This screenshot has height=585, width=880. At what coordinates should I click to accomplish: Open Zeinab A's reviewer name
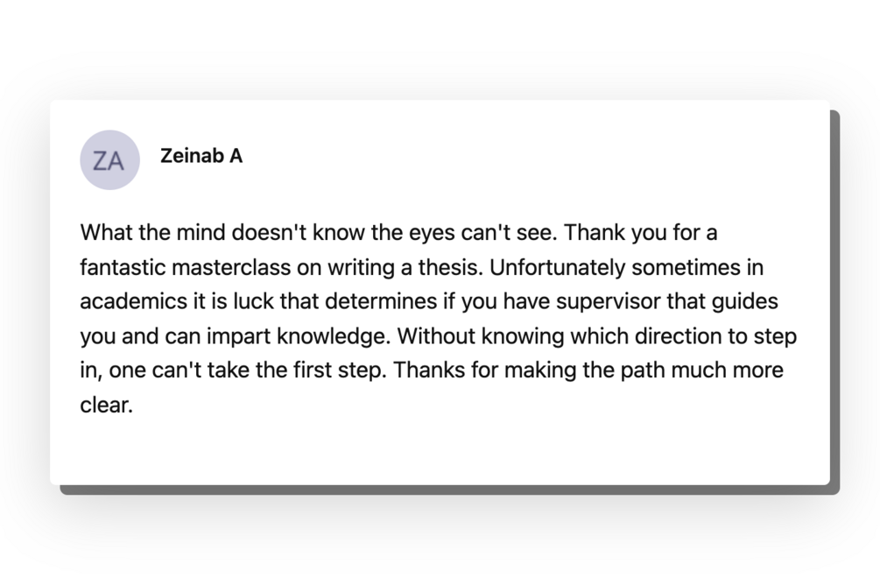coord(201,157)
